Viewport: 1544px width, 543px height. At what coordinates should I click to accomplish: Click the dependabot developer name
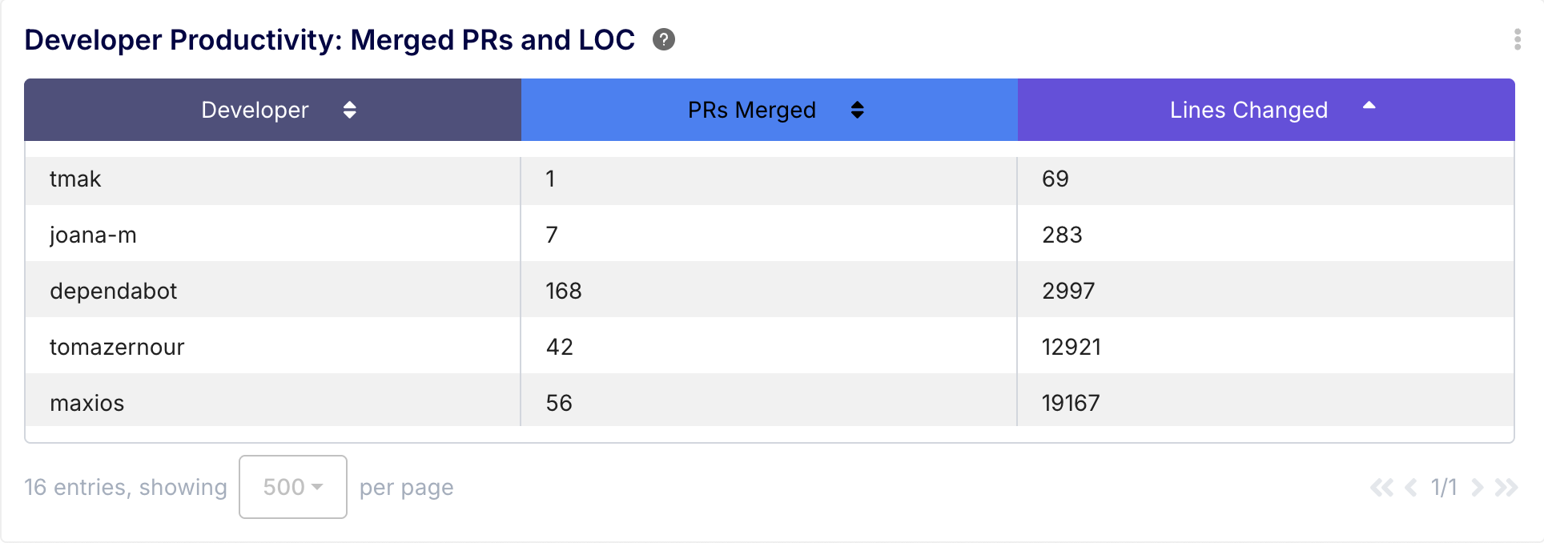113,292
